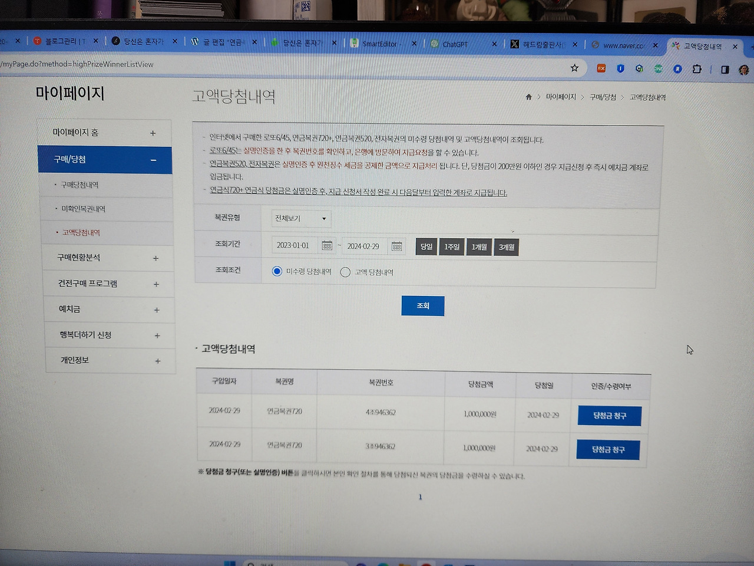Close the www.naver.com tab

[655, 45]
